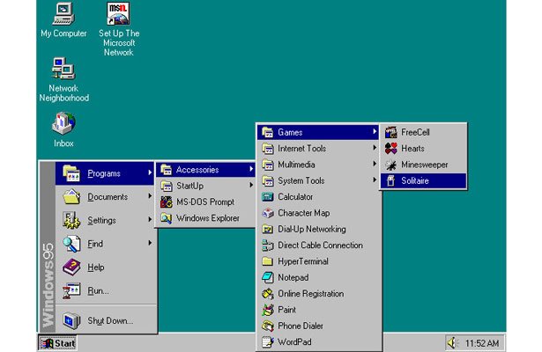Expand the Settings submenu
542x352 pixels.
(x=101, y=221)
